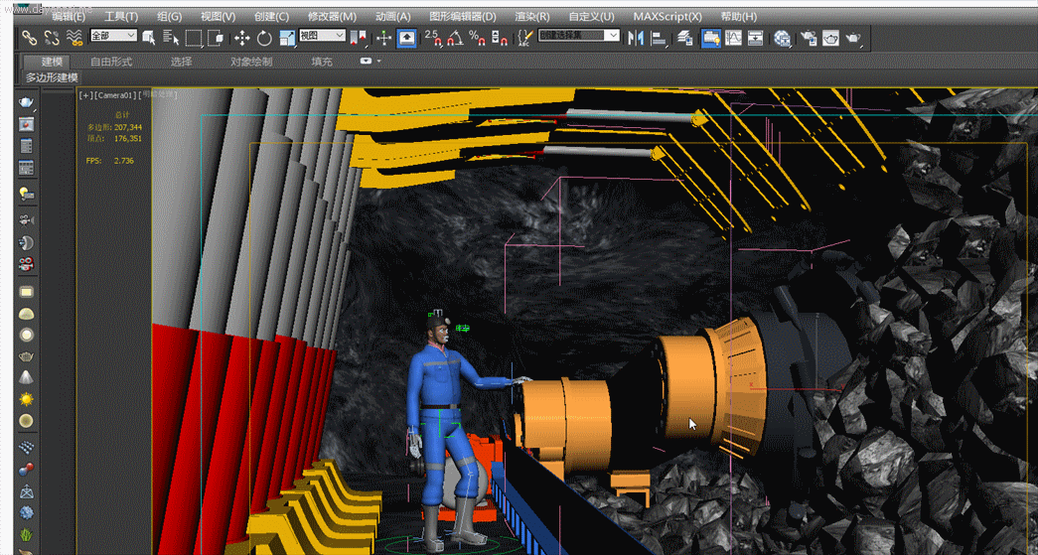Click the Mirror tool icon
Screen dimensions: 1038x555
[636, 38]
